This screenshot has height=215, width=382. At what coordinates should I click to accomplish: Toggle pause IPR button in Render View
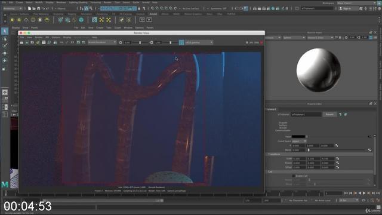(x=247, y=42)
